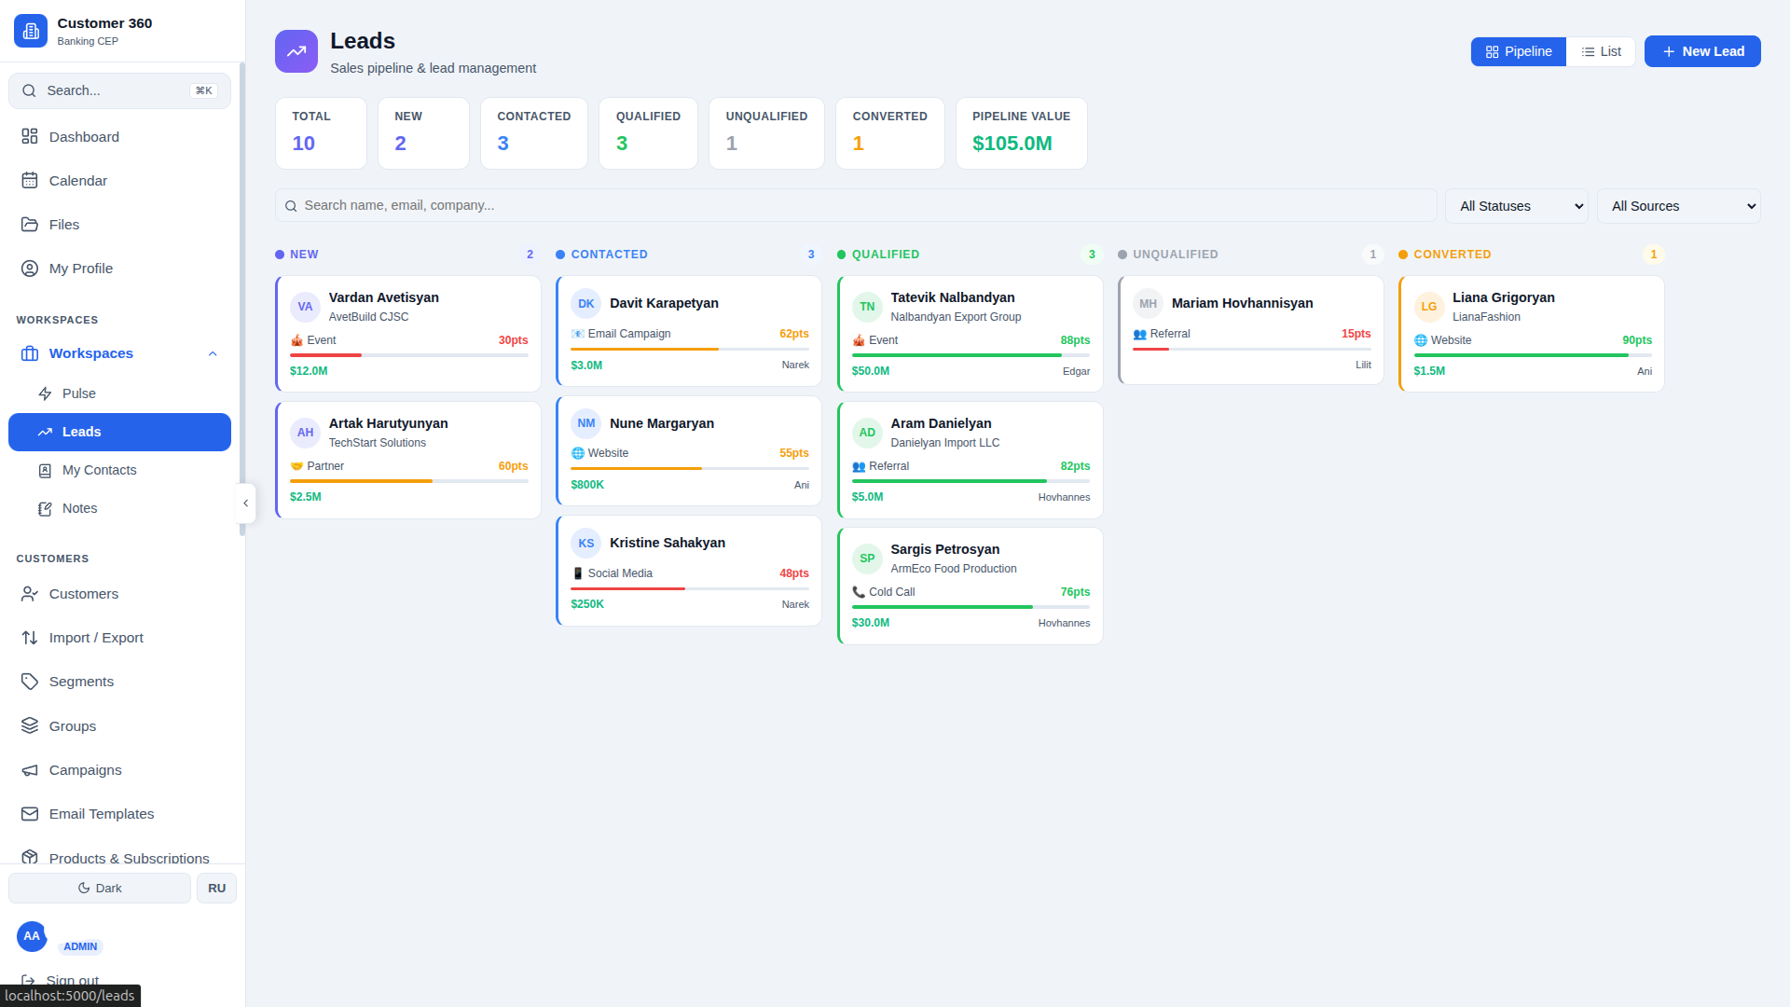This screenshot has height=1007, width=1790.
Task: Click the TN avatar on Tatevik's card
Action: coord(867,307)
